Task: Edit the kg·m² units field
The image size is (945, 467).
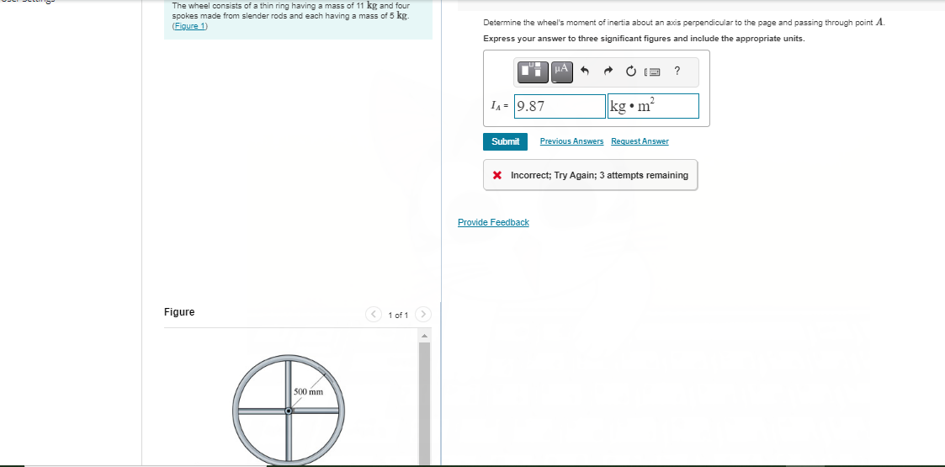Action: click(653, 106)
